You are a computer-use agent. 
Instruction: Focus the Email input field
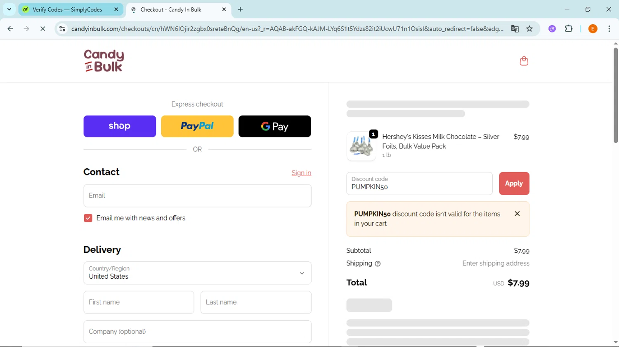coord(197,196)
